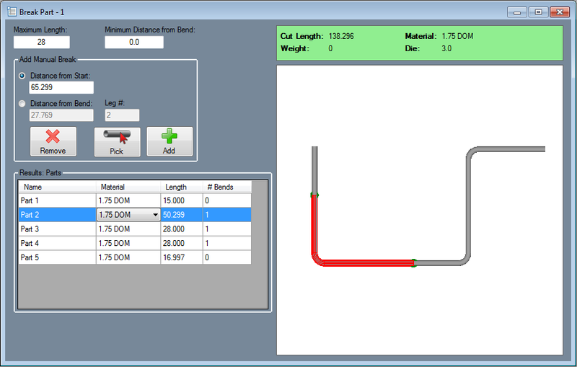Click Part 3 bends count cell
This screenshot has height=367, width=577.
pos(227,229)
